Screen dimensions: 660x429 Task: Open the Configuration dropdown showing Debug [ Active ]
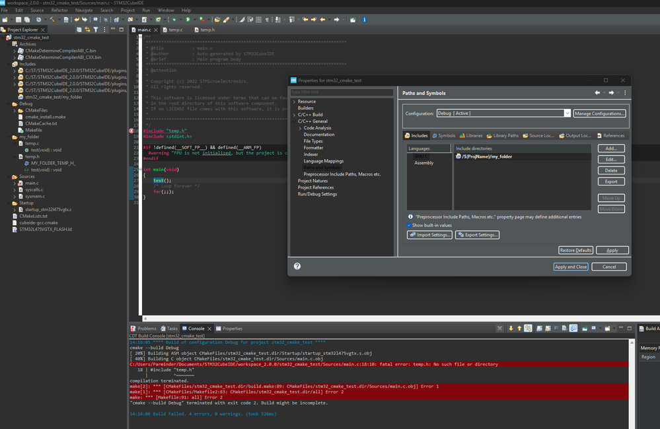(503, 114)
